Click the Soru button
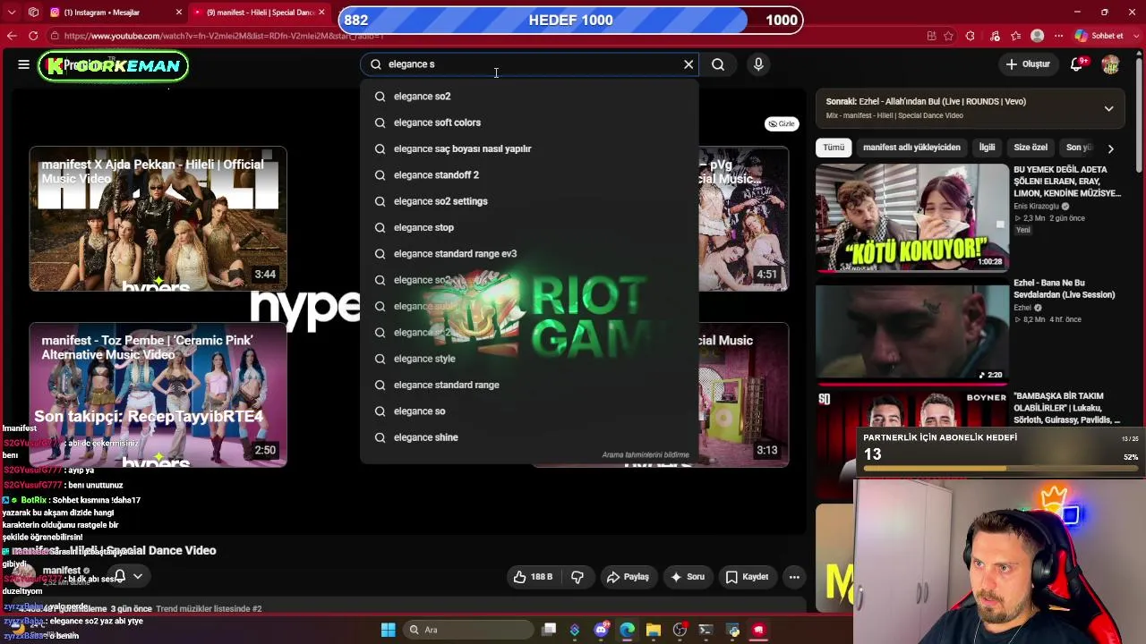The height and width of the screenshot is (644, 1146). click(x=688, y=577)
